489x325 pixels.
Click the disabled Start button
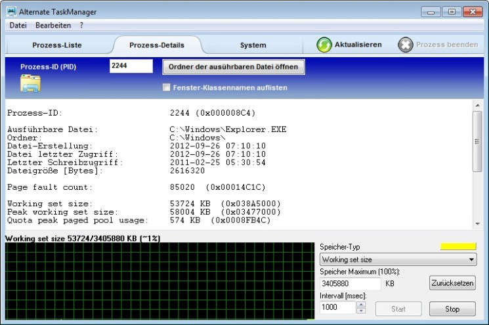point(398,309)
